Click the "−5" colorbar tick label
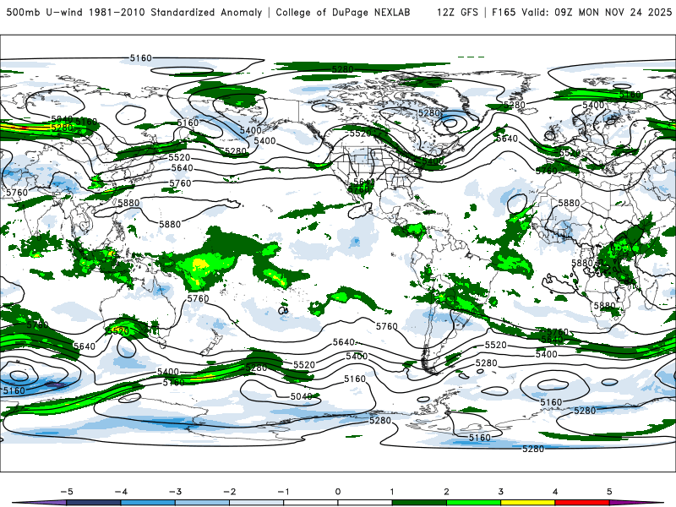This screenshot has width=676, height=507. point(67,492)
